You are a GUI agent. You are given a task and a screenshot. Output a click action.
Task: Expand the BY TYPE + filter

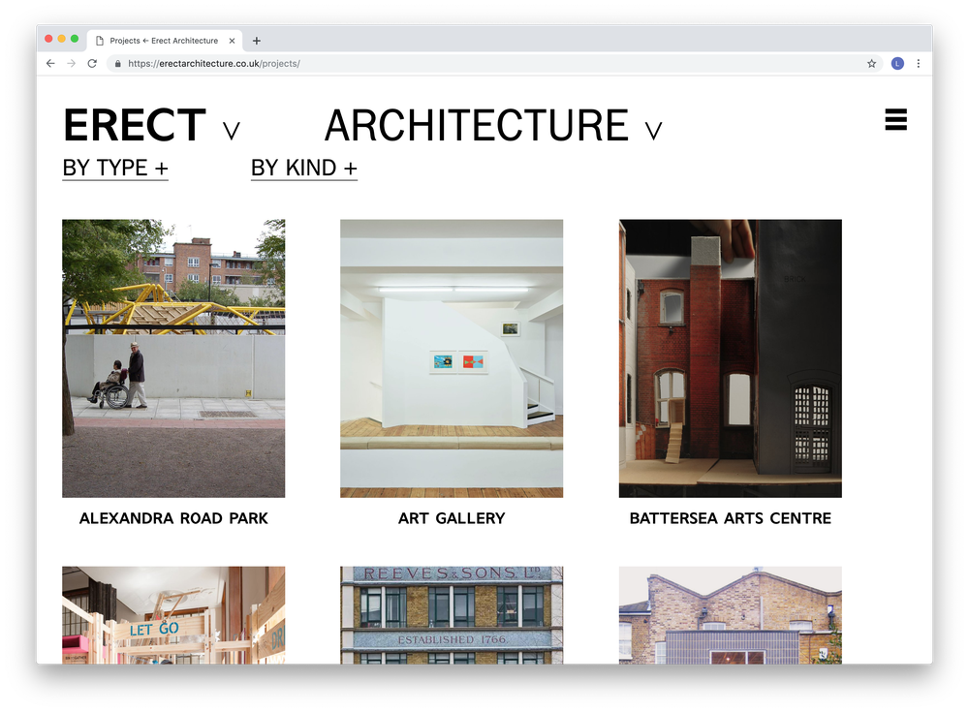115,169
